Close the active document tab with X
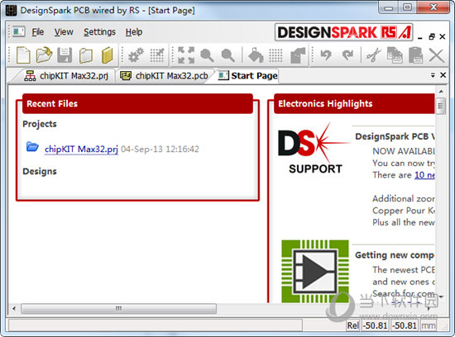455x337 pixels. point(443,75)
